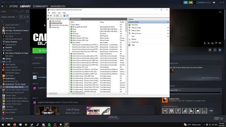Click the New Rule action
Image resolution: width=226 pixels, height=127 pixels.
click(135, 25)
